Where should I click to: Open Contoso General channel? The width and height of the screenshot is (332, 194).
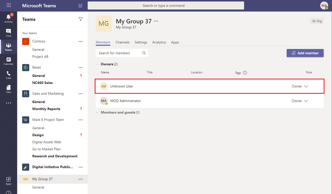[38, 49]
